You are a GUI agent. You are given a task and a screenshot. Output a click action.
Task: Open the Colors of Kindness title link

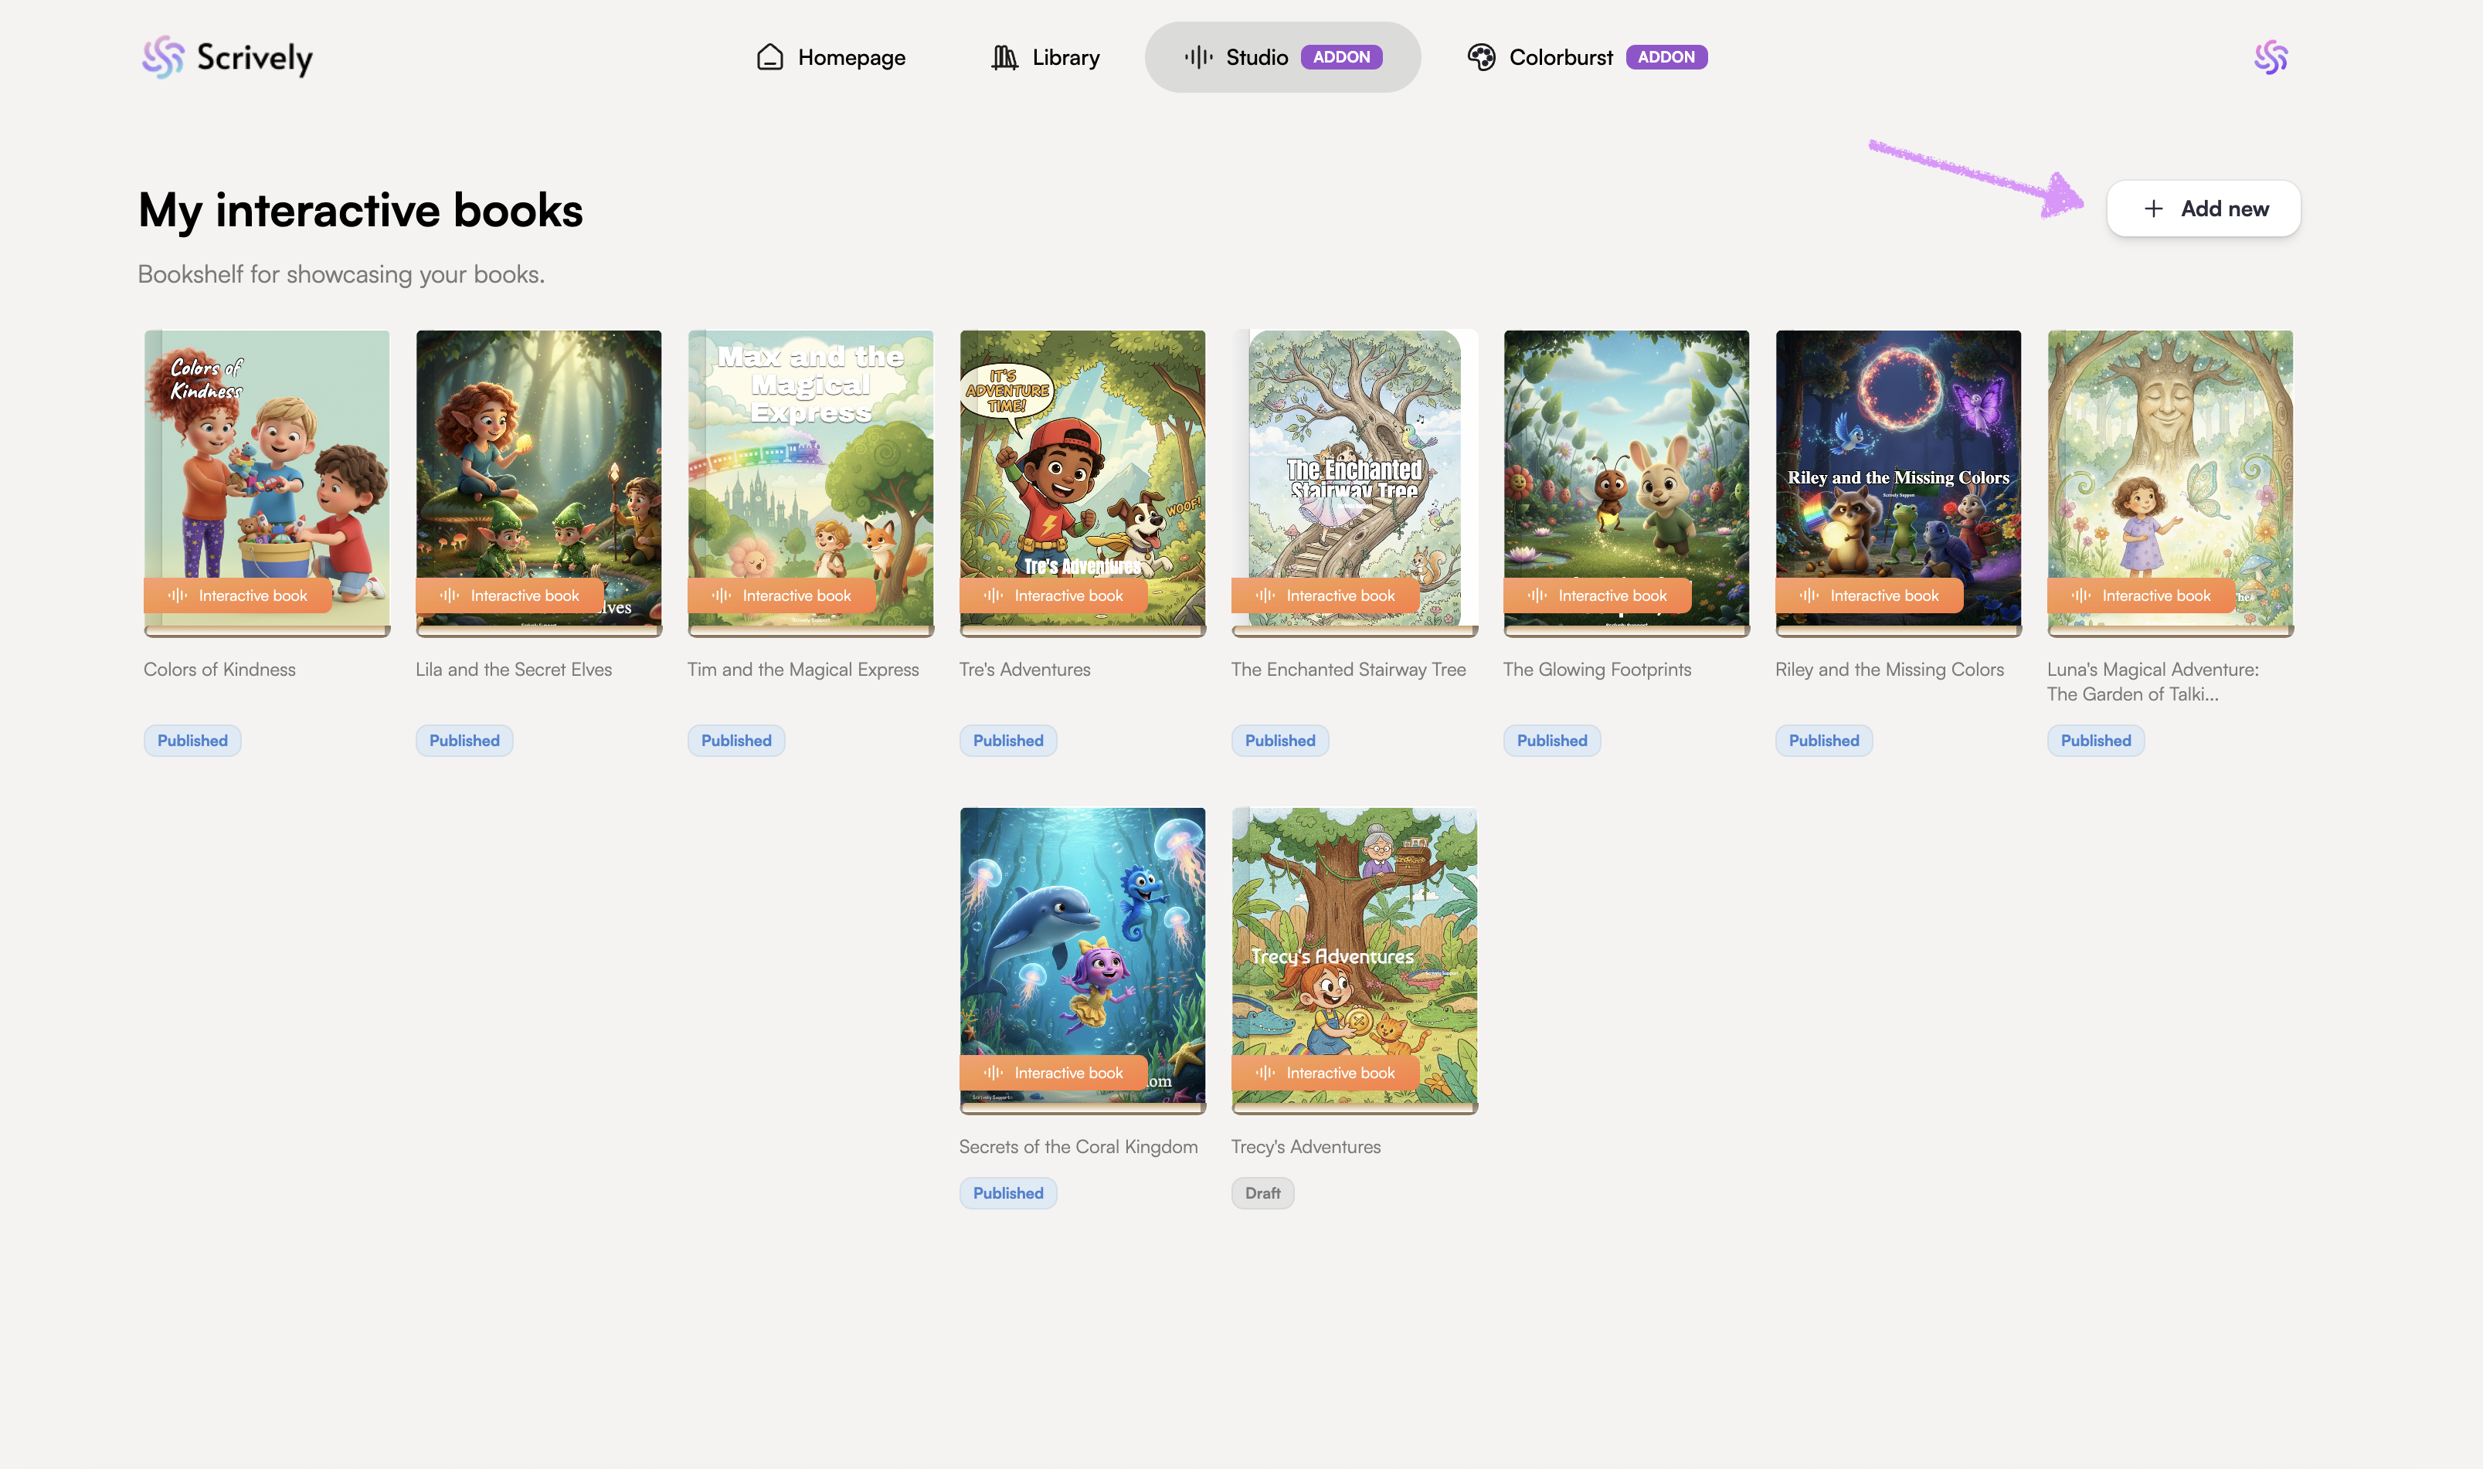(219, 669)
